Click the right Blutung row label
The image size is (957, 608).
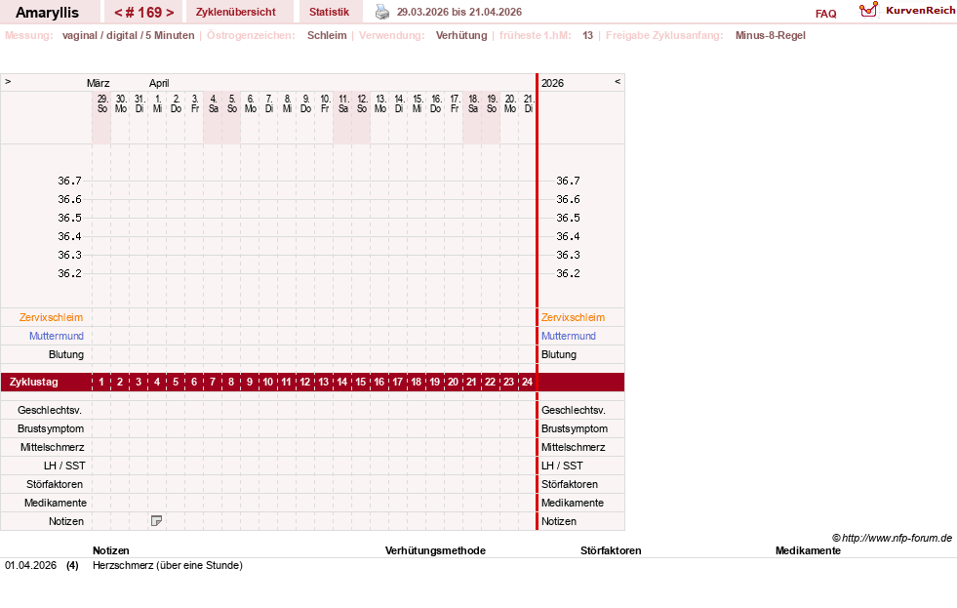pyautogui.click(x=558, y=354)
